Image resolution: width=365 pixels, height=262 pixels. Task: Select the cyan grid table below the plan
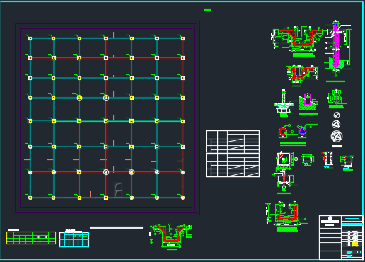click(x=74, y=239)
